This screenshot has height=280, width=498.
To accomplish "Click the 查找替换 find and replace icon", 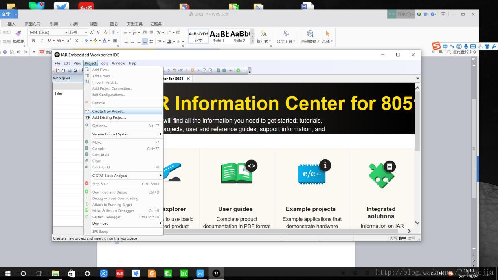I will 310,34.
